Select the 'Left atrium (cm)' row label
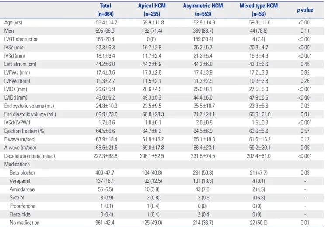The width and height of the screenshot is (325, 227). coord(20,64)
